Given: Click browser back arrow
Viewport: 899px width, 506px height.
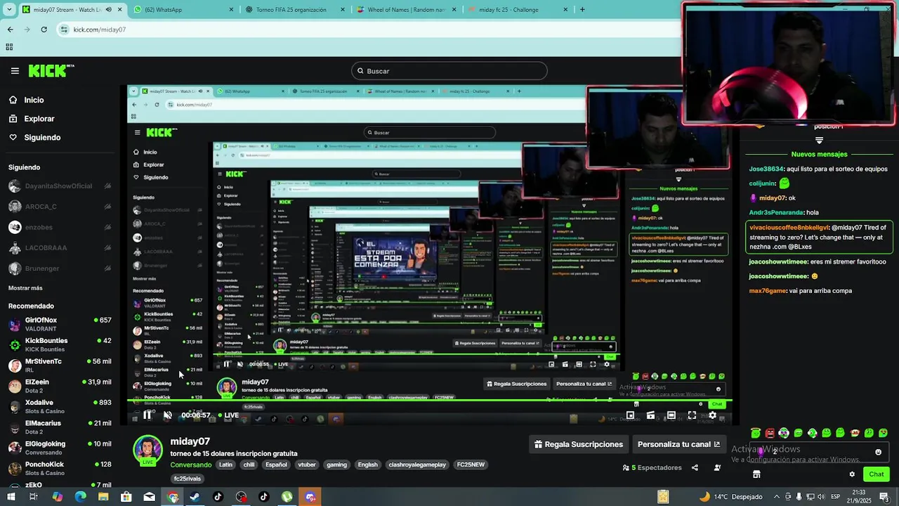Looking at the screenshot, I should 10,30.
